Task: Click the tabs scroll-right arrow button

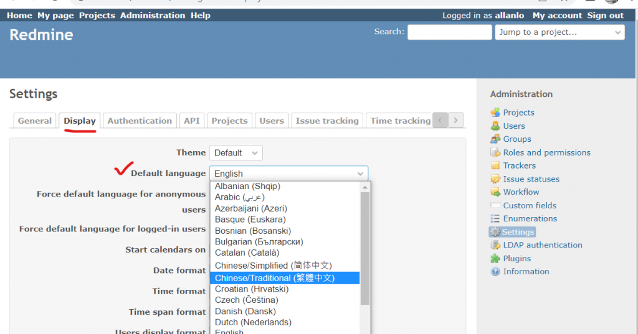Action: coord(455,120)
